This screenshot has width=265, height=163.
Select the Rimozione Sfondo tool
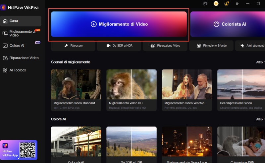211,46
